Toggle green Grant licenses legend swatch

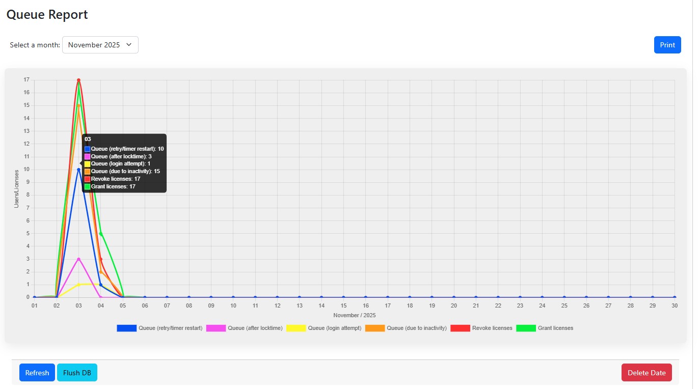(526, 328)
